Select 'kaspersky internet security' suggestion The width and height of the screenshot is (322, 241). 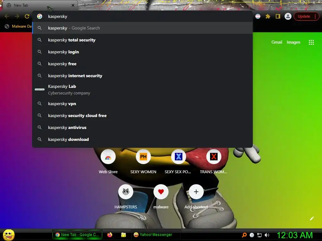[142, 76]
